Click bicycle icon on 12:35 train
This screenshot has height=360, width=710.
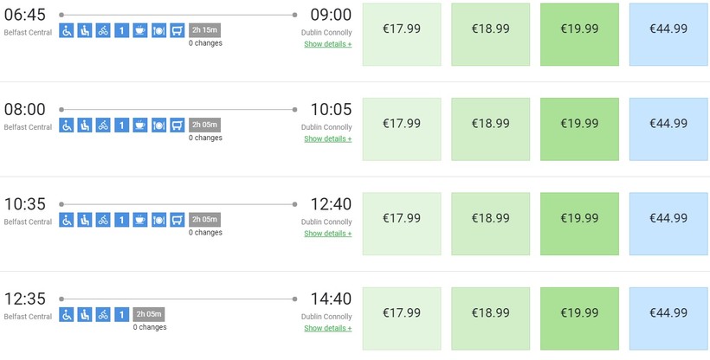pos(103,314)
